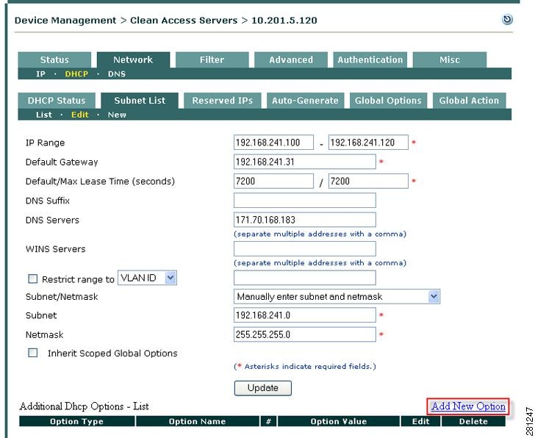This screenshot has height=438, width=535.
Task: Select the New sub-link
Action: (x=117, y=115)
